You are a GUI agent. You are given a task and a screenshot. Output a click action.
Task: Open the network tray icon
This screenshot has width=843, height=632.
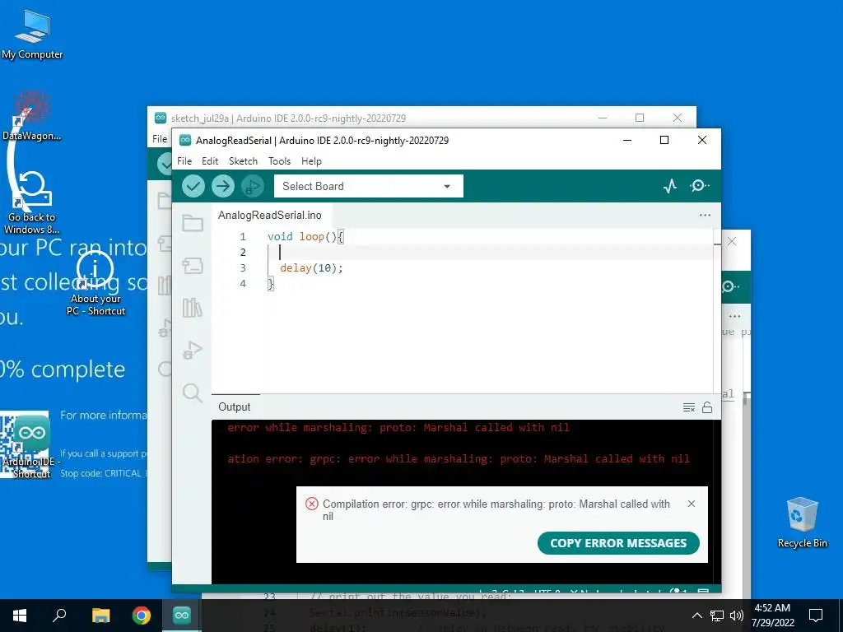(717, 616)
